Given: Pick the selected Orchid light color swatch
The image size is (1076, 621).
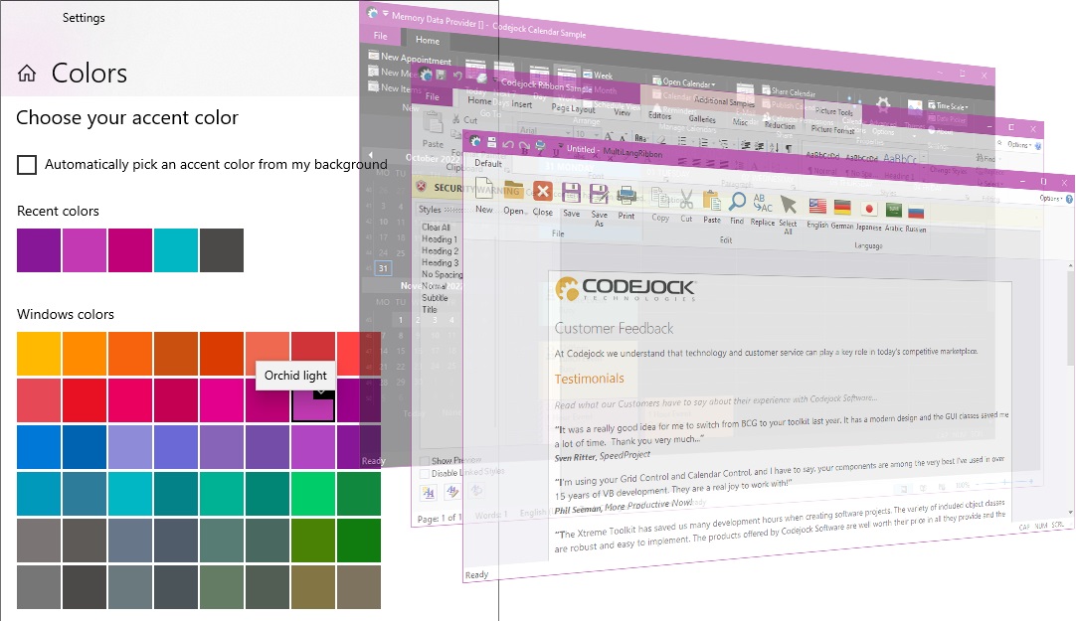Looking at the screenshot, I should pyautogui.click(x=313, y=401).
